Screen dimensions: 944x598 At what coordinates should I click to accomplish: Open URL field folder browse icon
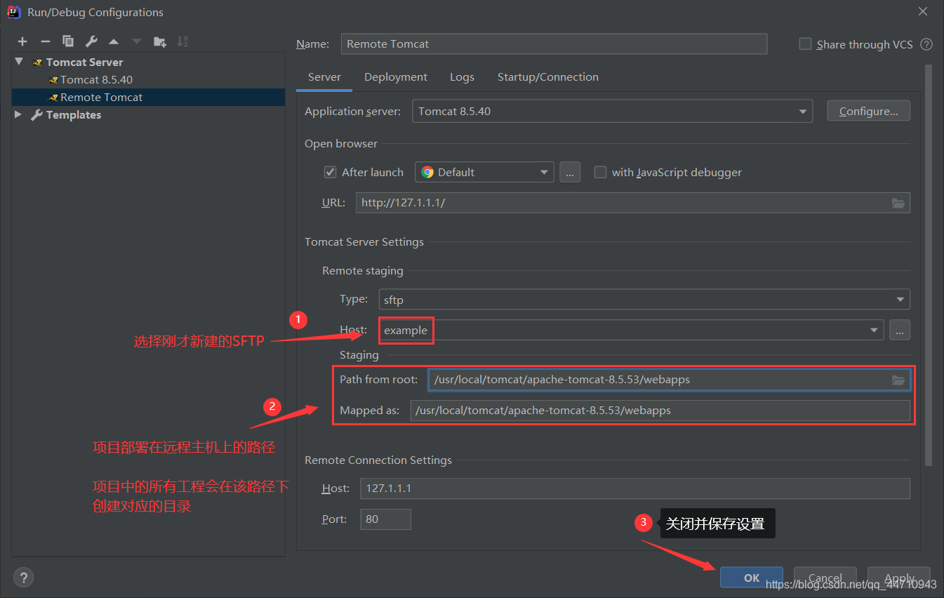click(x=898, y=203)
